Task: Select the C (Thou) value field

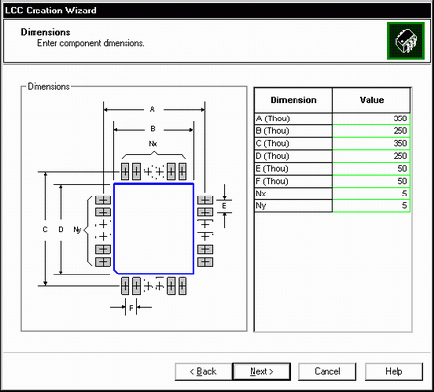Action: (372, 144)
